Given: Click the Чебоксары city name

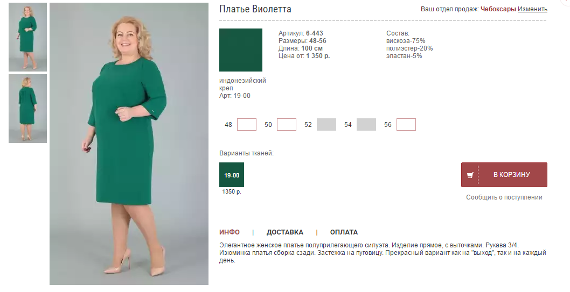Looking at the screenshot, I should [x=498, y=9].
